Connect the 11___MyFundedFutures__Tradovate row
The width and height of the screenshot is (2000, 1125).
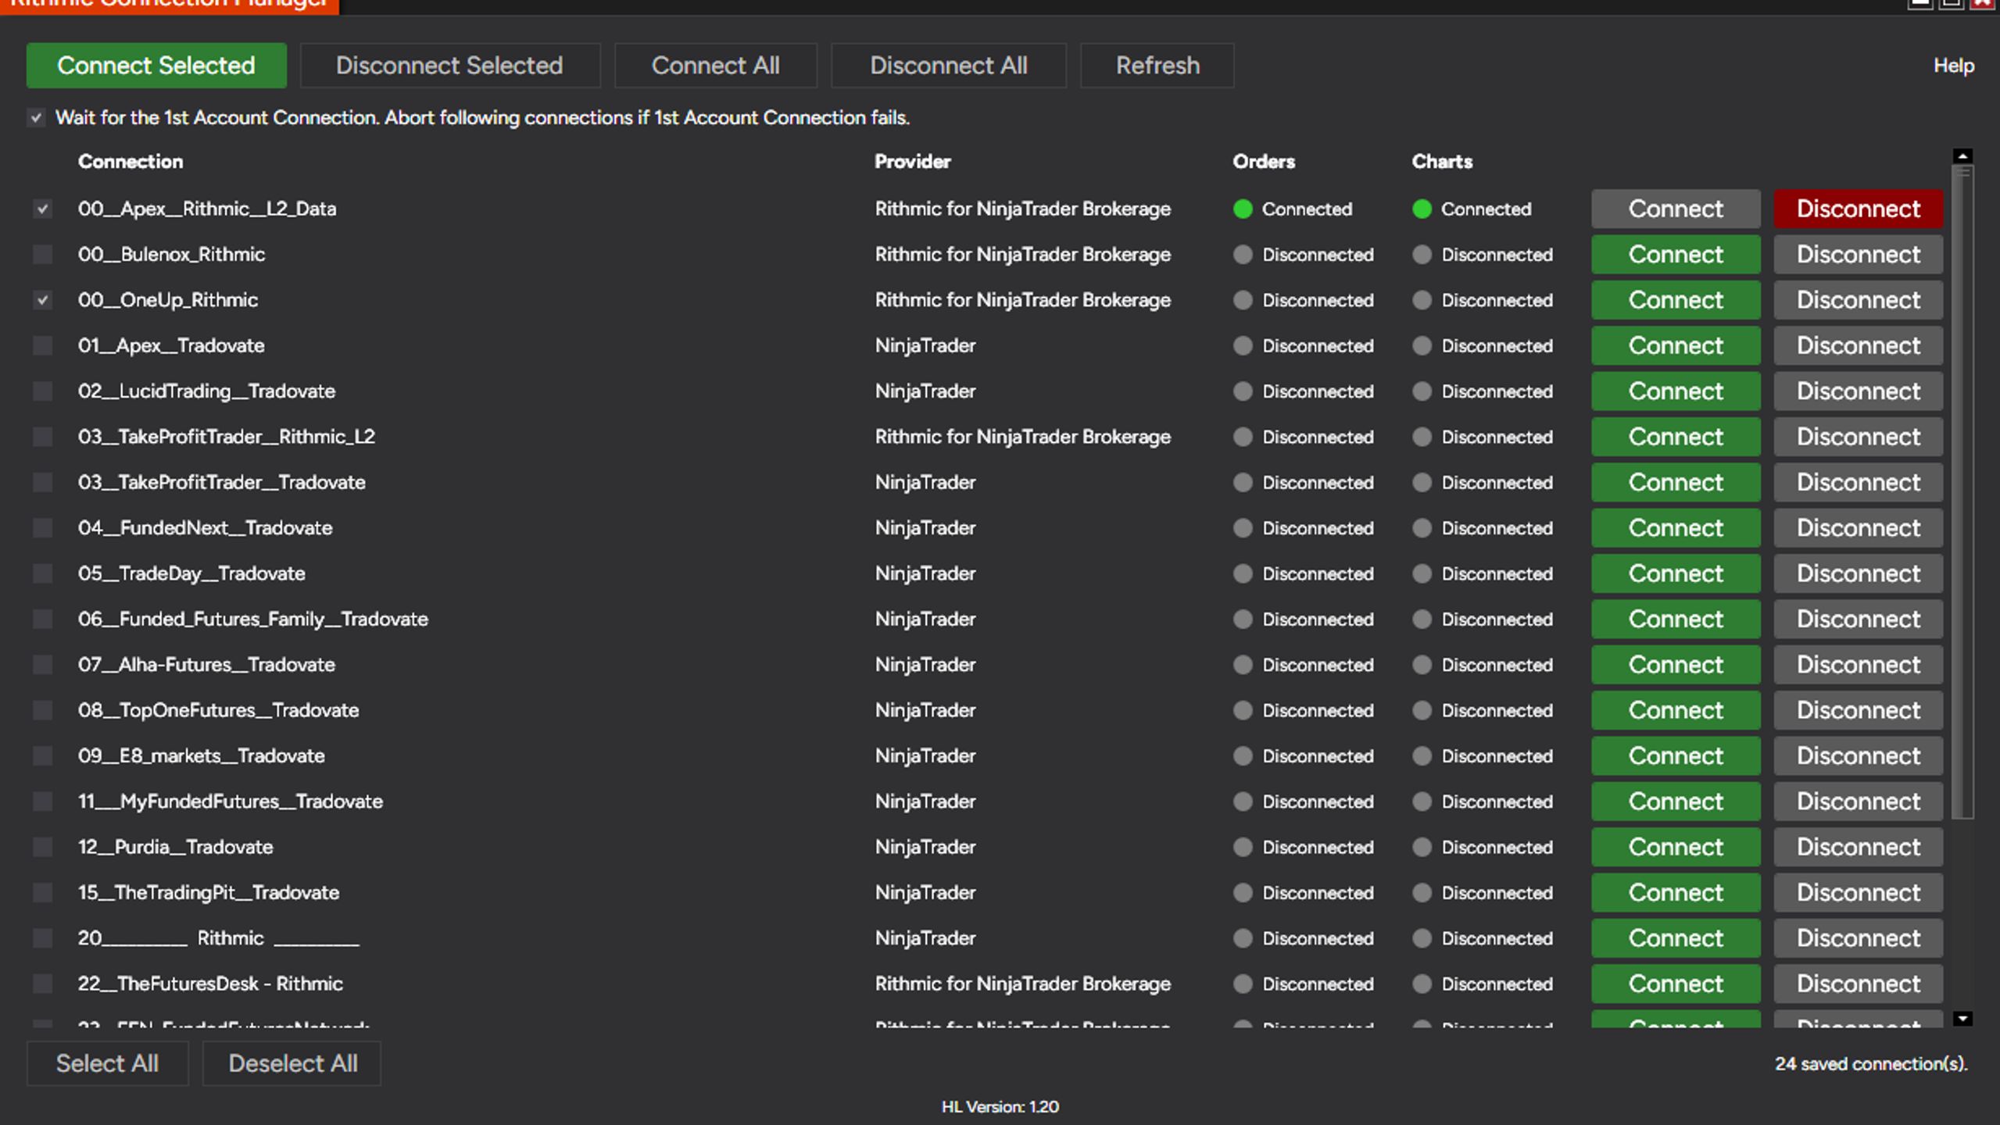click(x=1676, y=802)
